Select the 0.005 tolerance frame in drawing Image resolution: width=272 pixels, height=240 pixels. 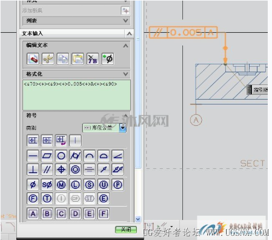(183, 32)
